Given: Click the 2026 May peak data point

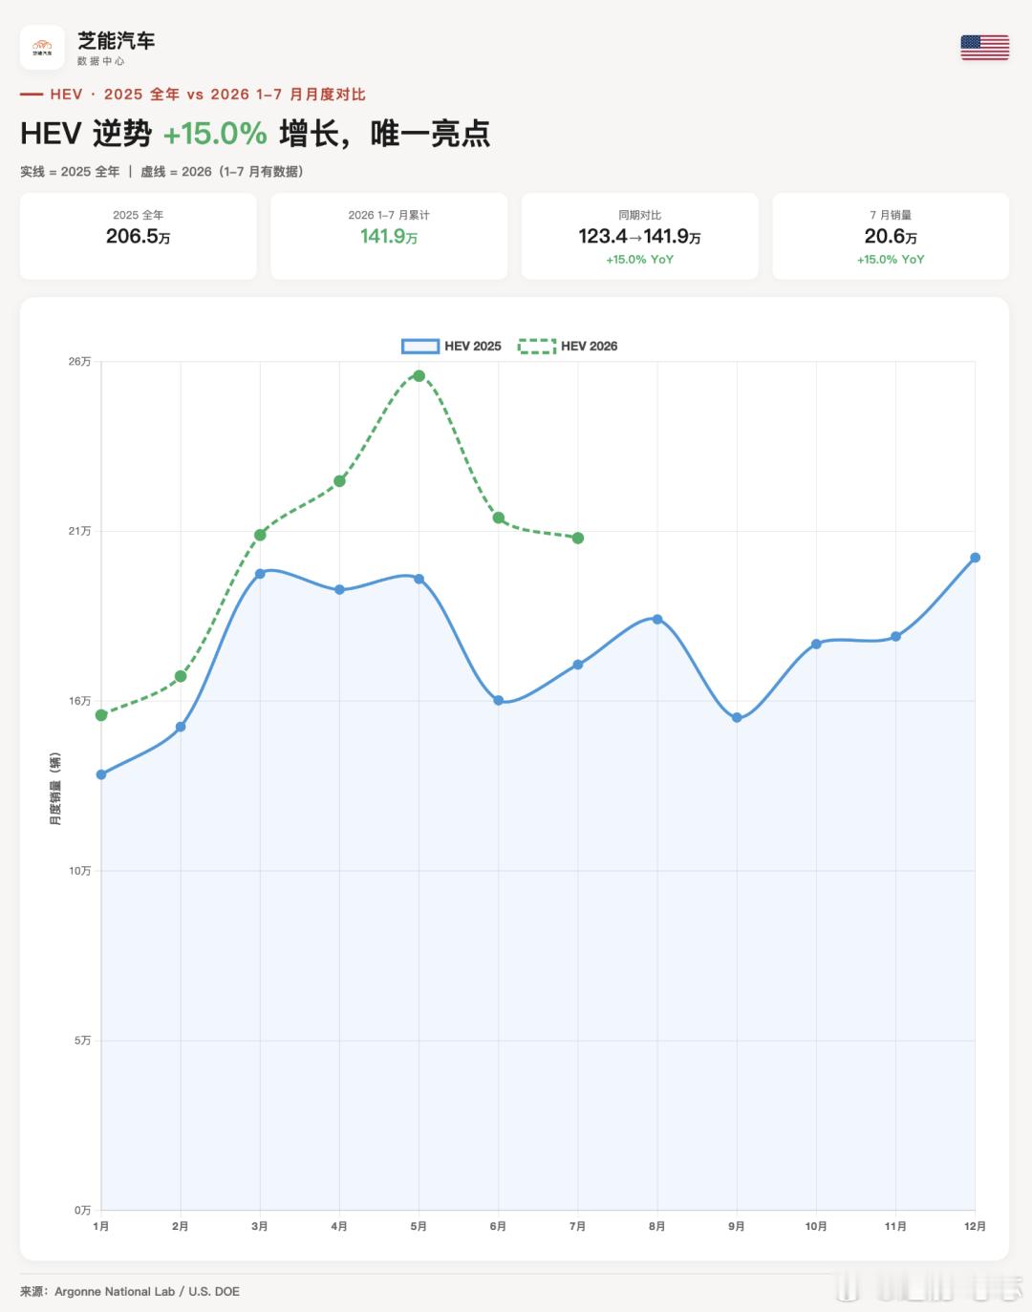Looking at the screenshot, I should (x=419, y=375).
